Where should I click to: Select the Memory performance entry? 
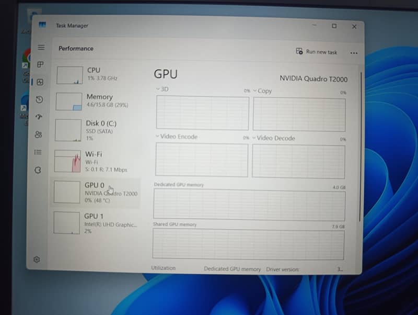[x=96, y=100]
